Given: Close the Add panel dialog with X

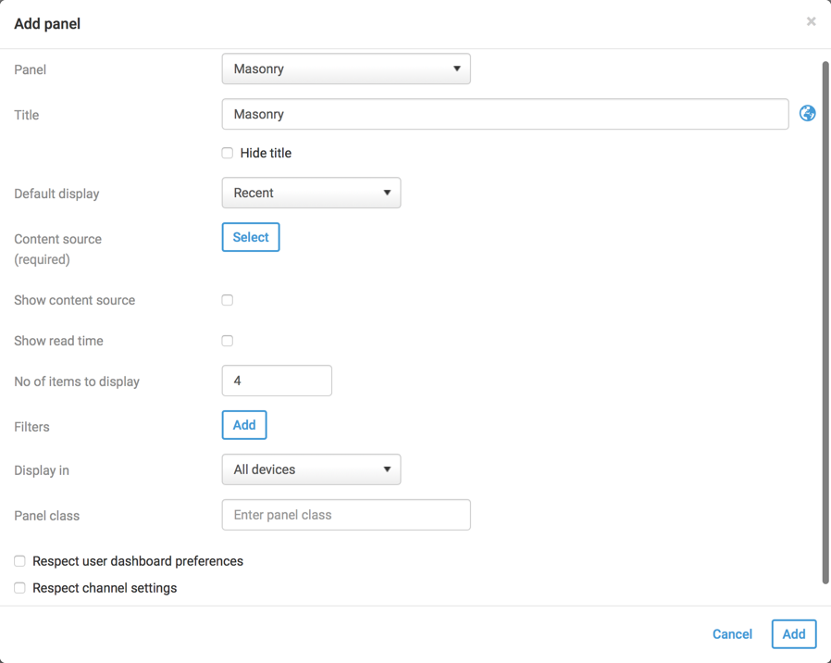Looking at the screenshot, I should (x=811, y=21).
